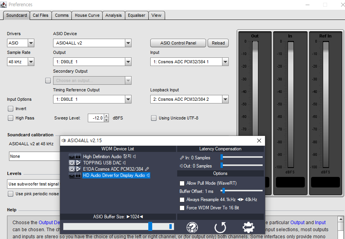345x239 pixels.
Task: Open the Loopback Input dropdown
Action: coord(225,99)
